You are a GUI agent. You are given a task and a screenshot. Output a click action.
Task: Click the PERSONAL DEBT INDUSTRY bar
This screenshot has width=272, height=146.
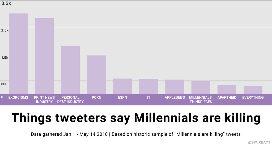point(70,70)
